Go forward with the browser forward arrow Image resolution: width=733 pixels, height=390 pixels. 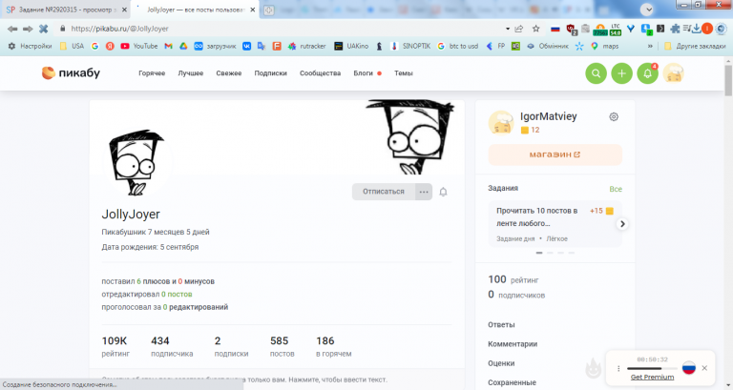tap(28, 29)
